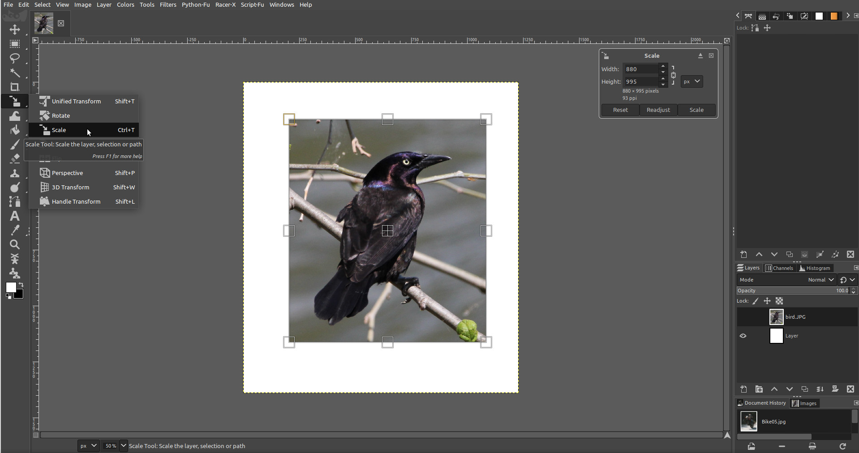Select the Rectangle Select tool

pyautogui.click(x=15, y=44)
